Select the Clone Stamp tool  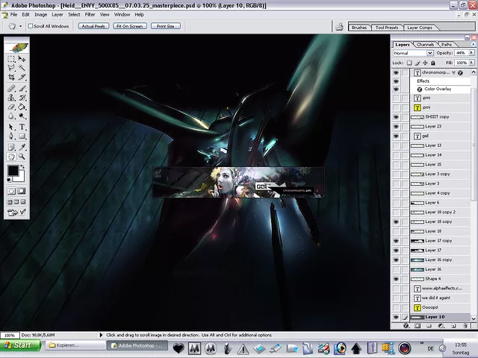pyautogui.click(x=11, y=98)
